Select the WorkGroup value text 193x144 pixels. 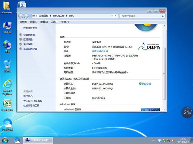coord(98,98)
